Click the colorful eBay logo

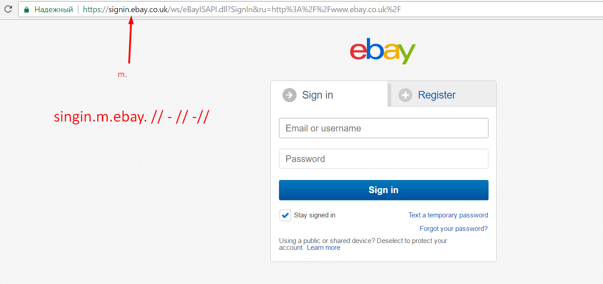coord(383,52)
